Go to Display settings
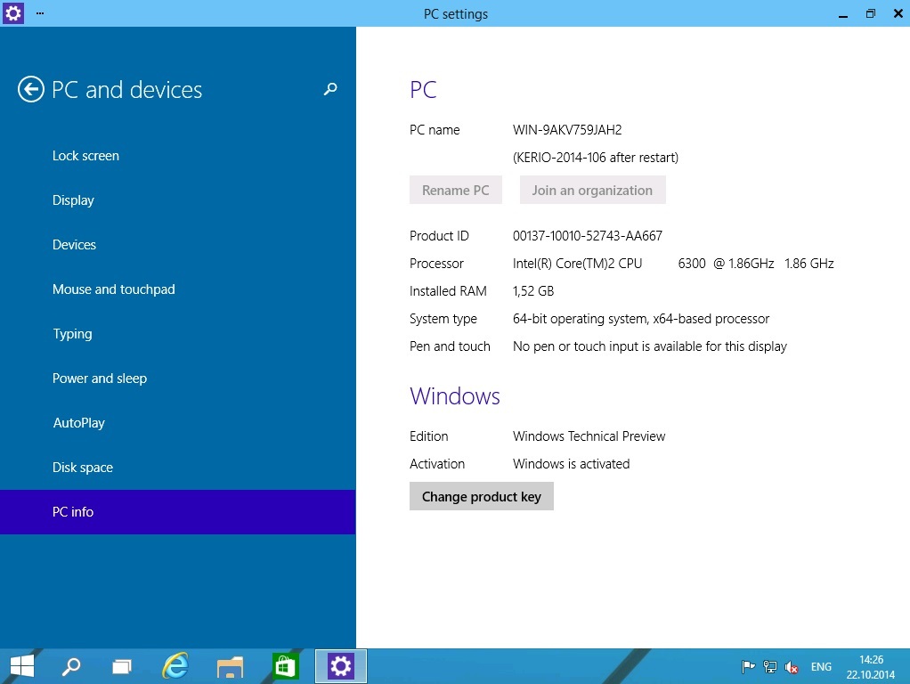This screenshot has height=684, width=910. coord(73,200)
